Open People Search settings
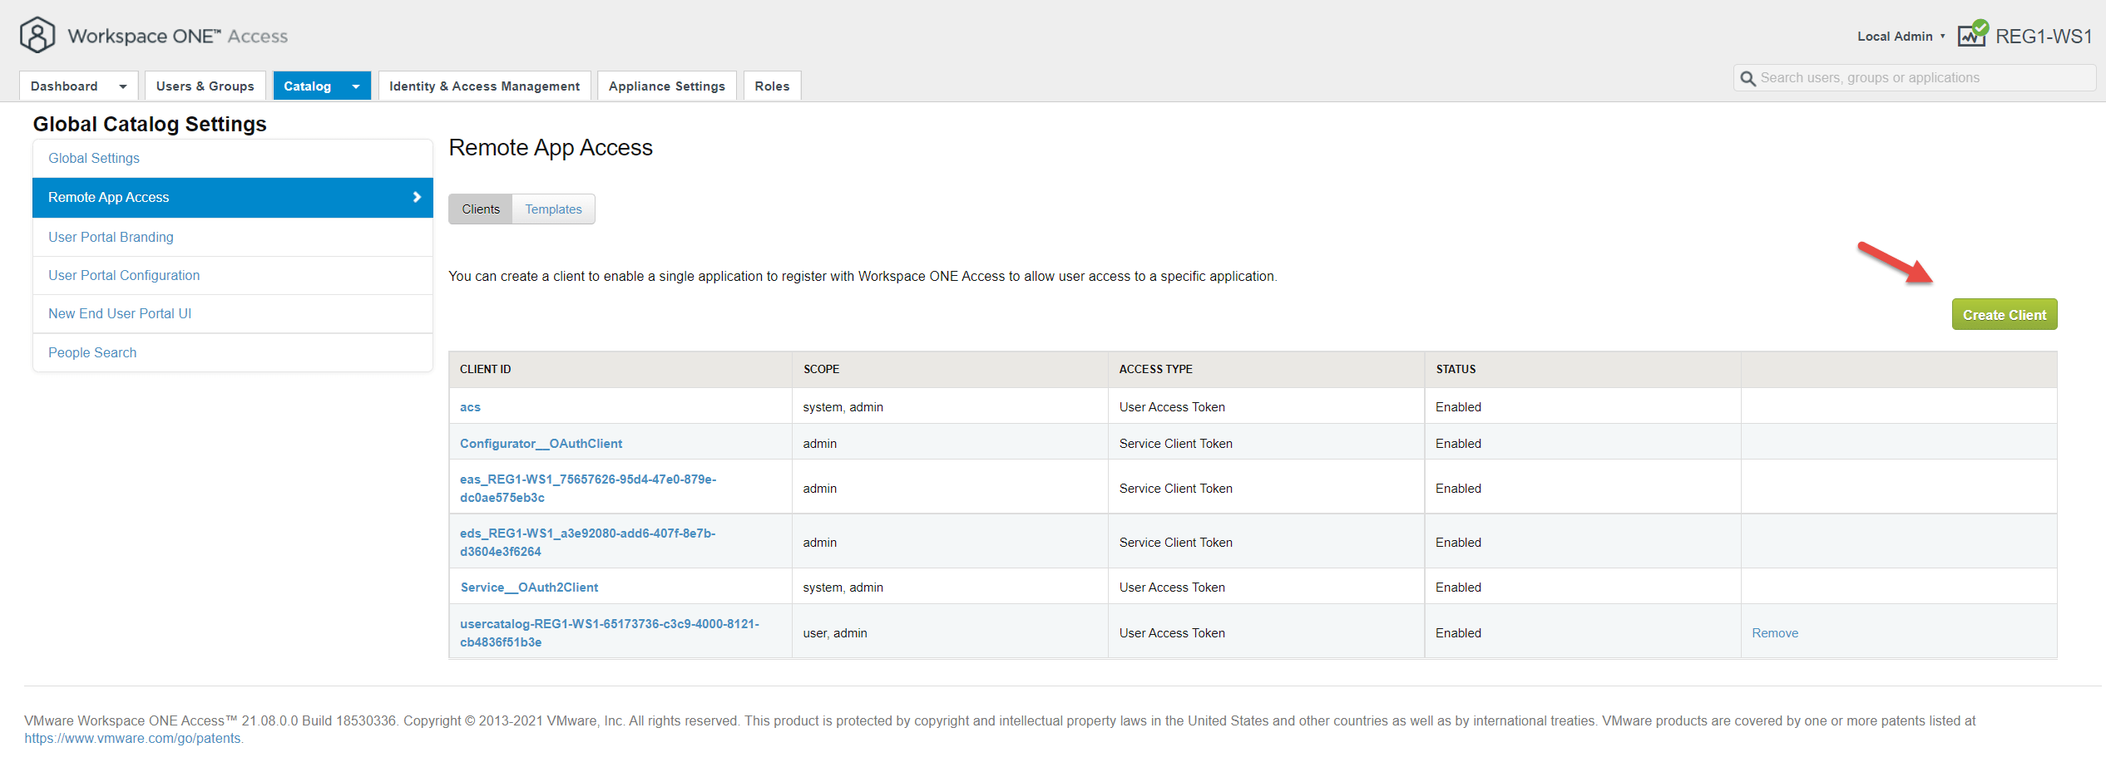 point(233,352)
